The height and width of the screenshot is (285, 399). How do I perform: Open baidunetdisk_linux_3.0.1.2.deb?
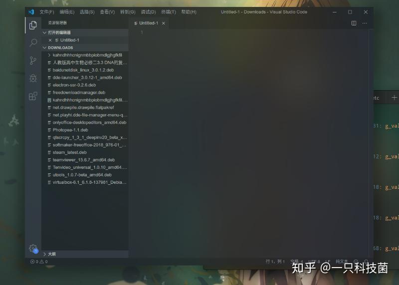coord(85,70)
